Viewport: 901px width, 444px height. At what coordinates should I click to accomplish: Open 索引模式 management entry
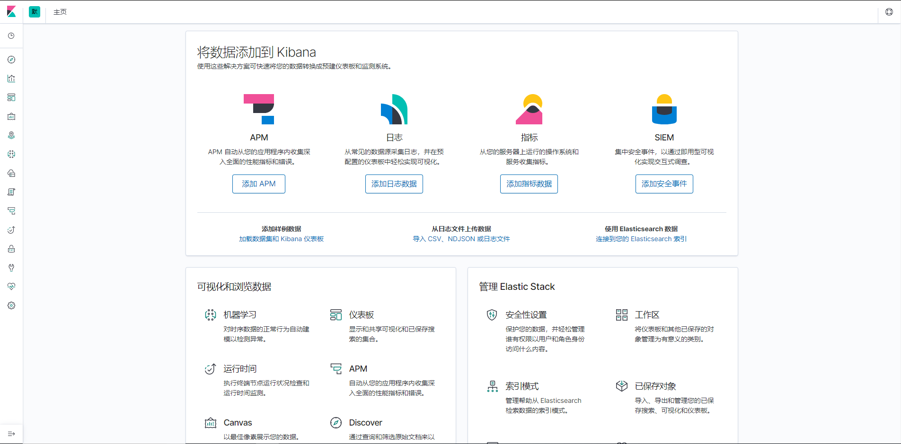522,386
